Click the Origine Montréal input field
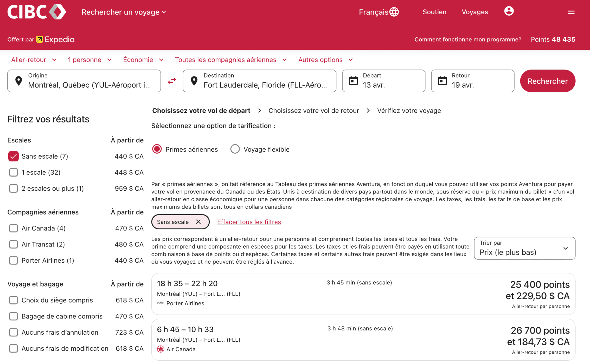The height and width of the screenshot is (364, 590). point(84,81)
